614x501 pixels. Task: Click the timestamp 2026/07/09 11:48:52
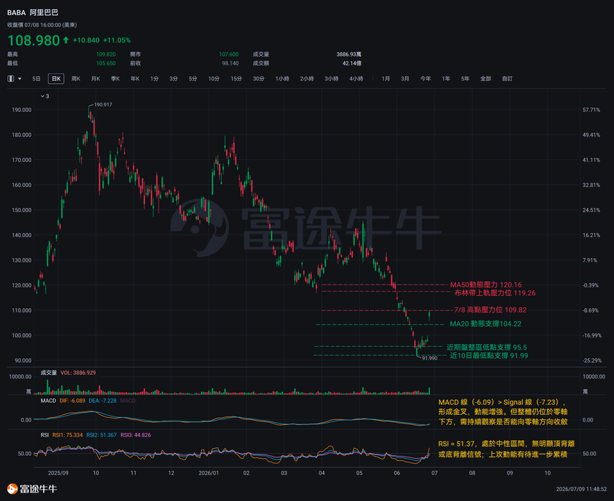(x=581, y=490)
